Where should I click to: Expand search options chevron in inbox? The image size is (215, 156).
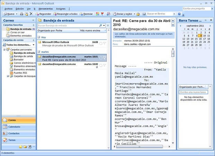(x=108, y=26)
